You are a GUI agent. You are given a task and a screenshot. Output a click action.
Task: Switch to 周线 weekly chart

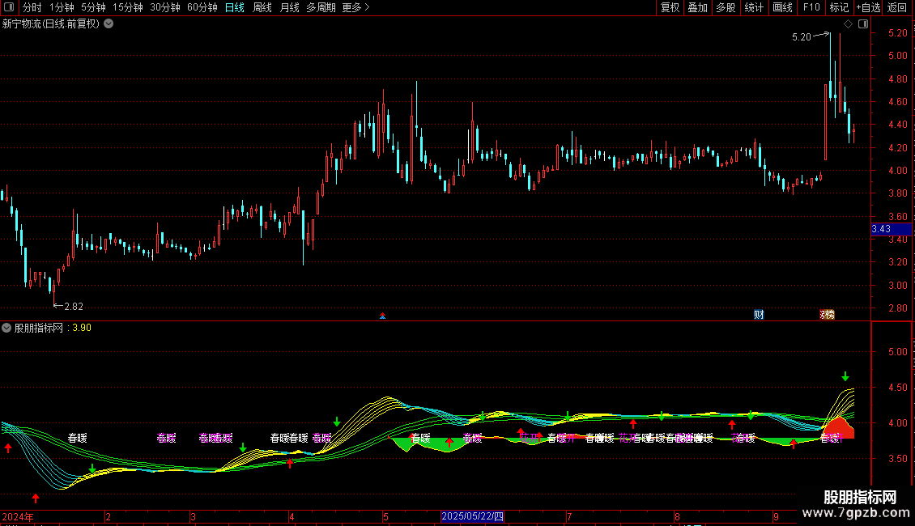tap(262, 7)
